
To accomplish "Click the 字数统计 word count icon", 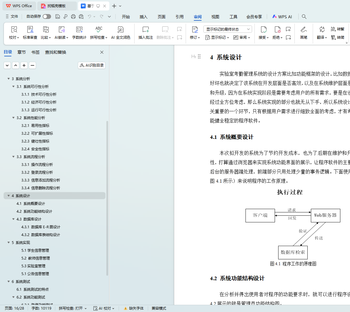I will (79, 30).
